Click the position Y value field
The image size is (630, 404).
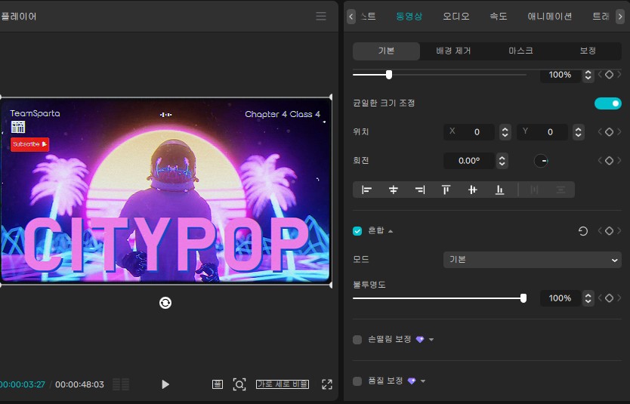(x=542, y=132)
